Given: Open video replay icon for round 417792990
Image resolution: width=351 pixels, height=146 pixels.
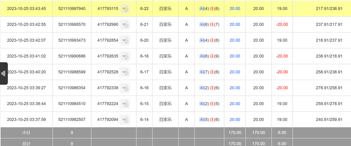Looking at the screenshot, I should (125, 24).
